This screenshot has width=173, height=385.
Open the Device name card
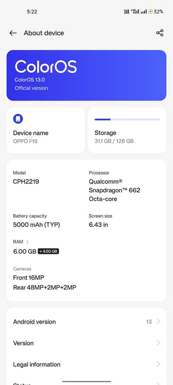pyautogui.click(x=46, y=131)
